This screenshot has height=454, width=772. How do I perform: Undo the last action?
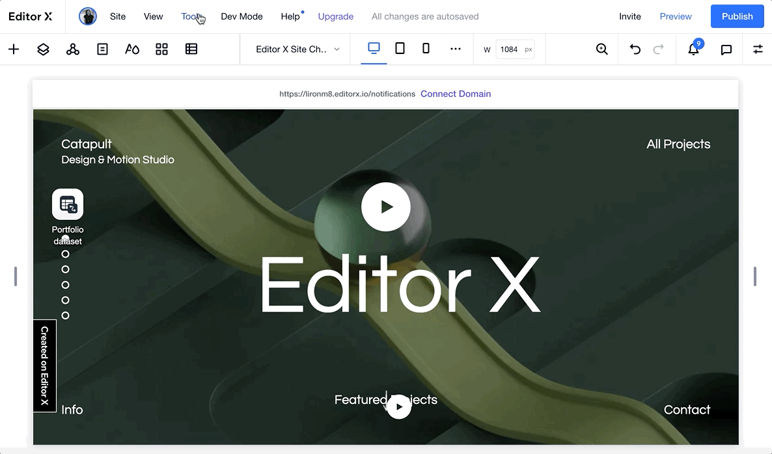coord(635,49)
